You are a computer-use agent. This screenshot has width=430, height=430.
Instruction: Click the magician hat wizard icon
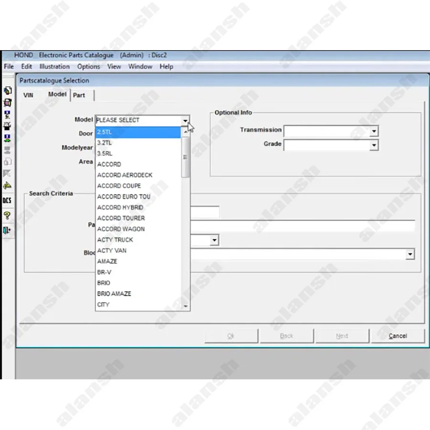click(7, 126)
